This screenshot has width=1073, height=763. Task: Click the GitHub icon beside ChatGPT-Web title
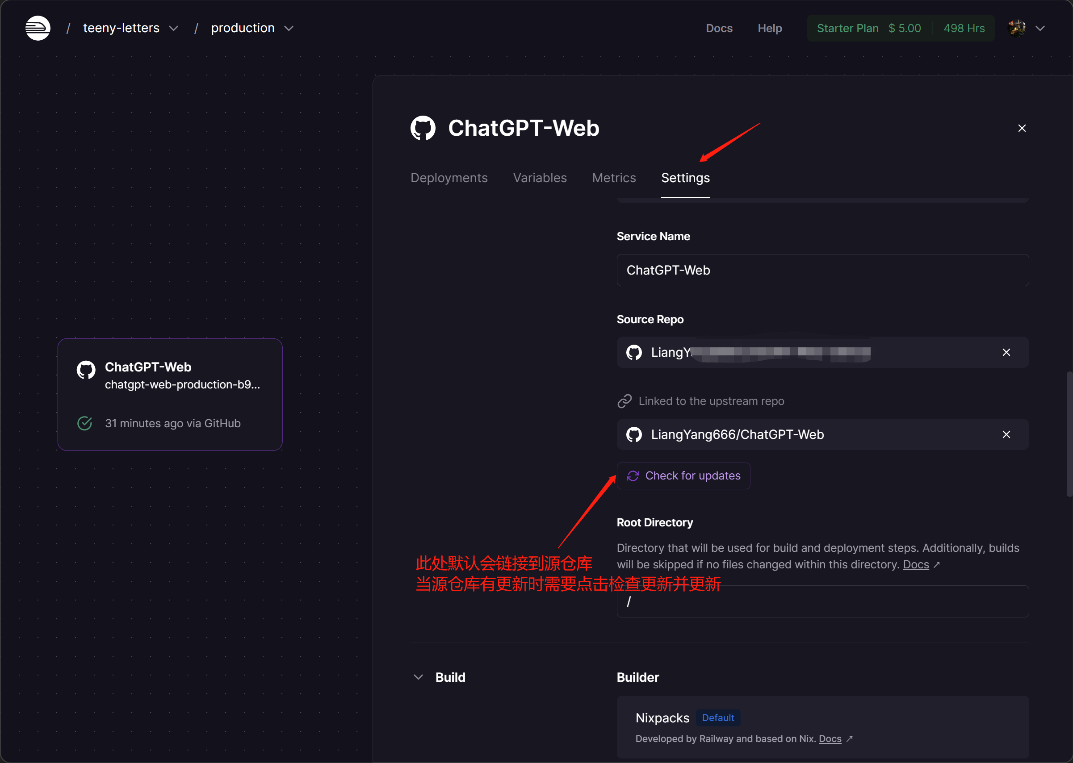(x=423, y=128)
